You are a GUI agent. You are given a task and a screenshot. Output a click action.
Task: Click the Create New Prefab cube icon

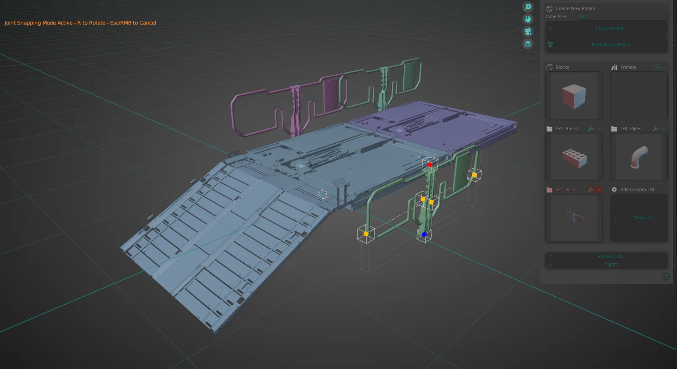(549, 8)
